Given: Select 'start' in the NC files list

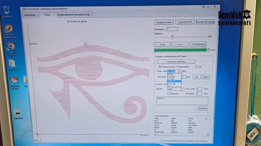Looking at the screenshot, I should [190, 127].
